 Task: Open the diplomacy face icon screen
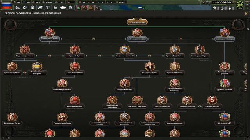pos(32,7)
